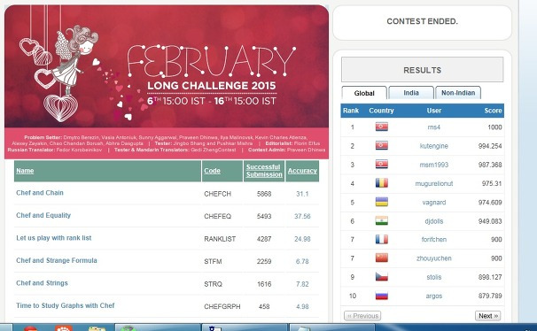Open user profile stolis
The width and height of the screenshot is (537, 331).
coord(434,277)
